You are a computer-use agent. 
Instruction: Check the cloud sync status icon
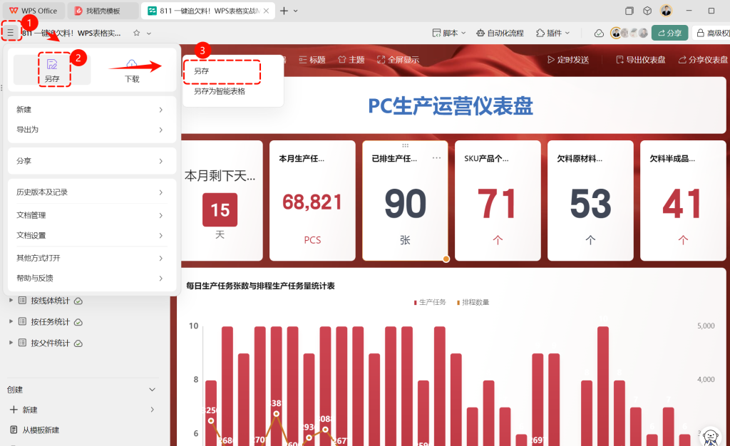[599, 33]
